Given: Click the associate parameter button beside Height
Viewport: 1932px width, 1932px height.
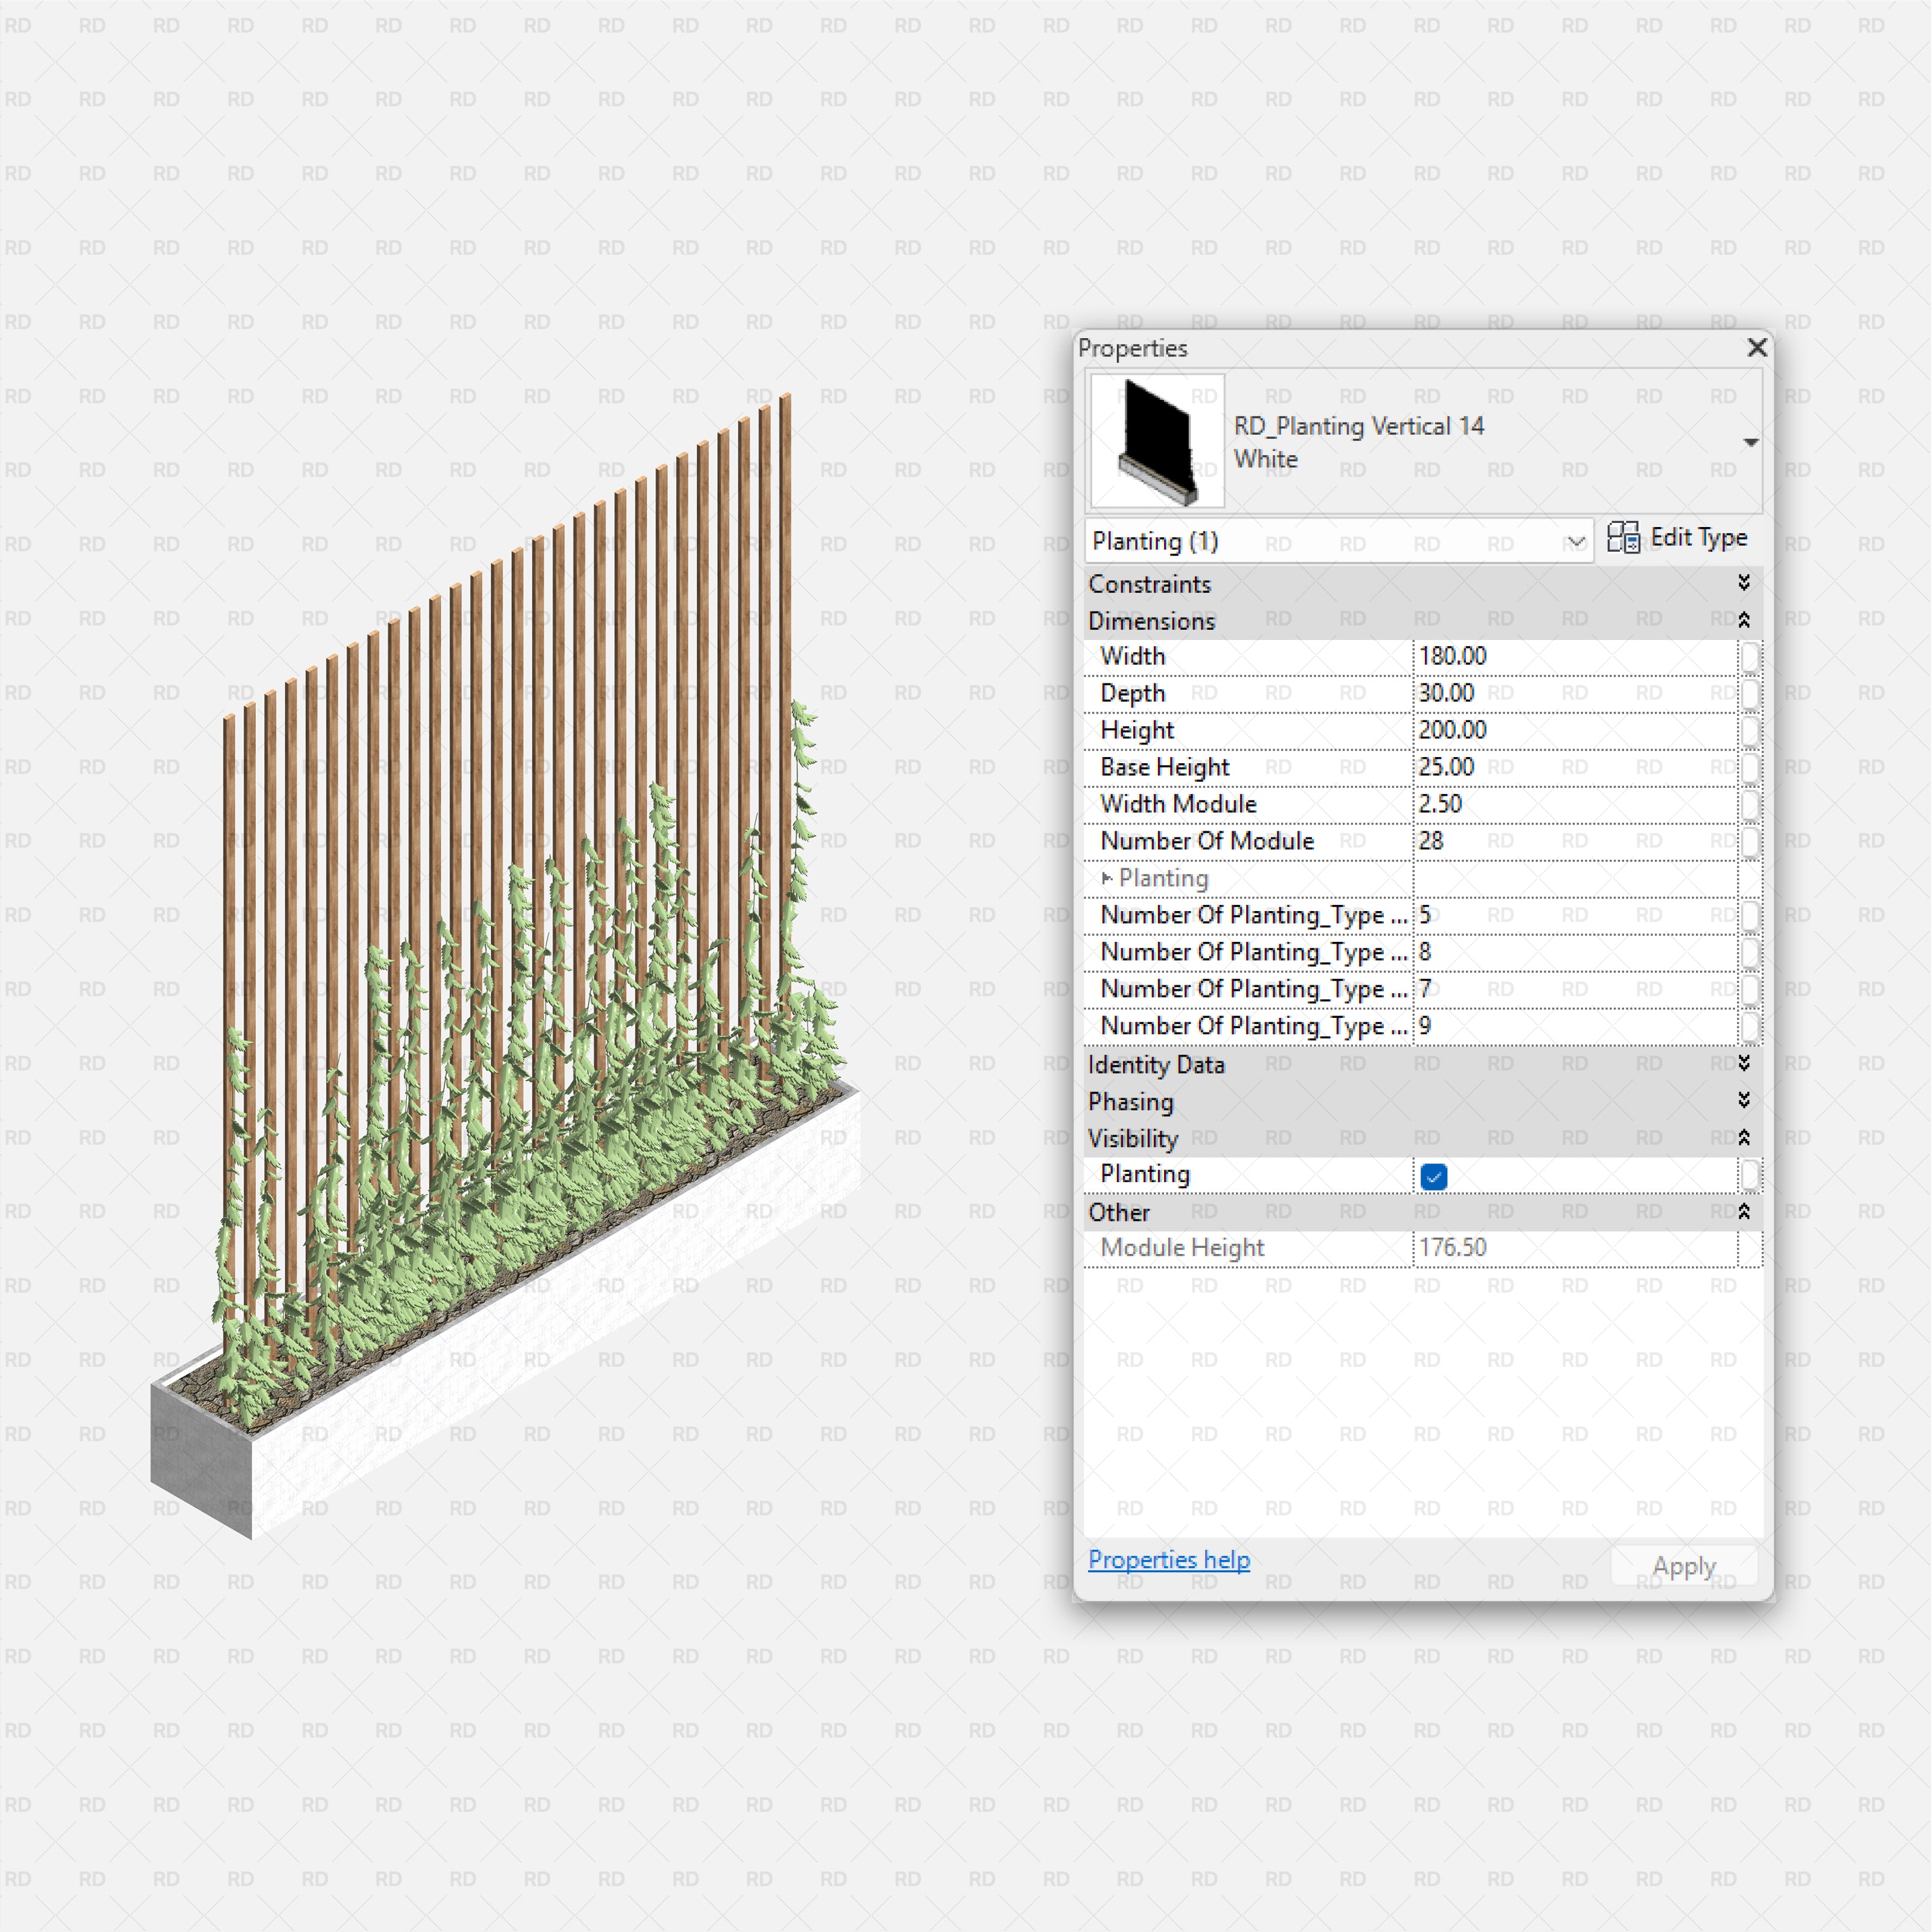Looking at the screenshot, I should tap(1752, 731).
